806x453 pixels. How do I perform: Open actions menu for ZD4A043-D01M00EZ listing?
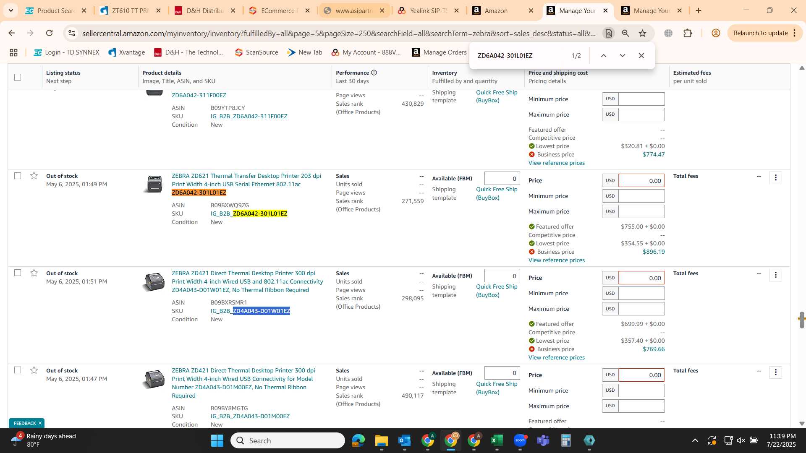tap(776, 372)
